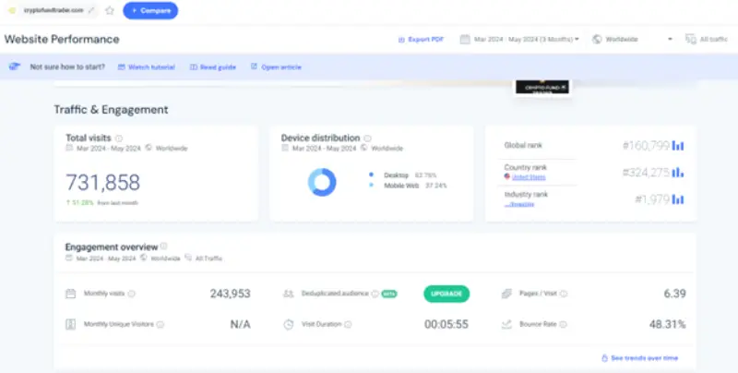Click the info icon beside Device distribution

[367, 138]
